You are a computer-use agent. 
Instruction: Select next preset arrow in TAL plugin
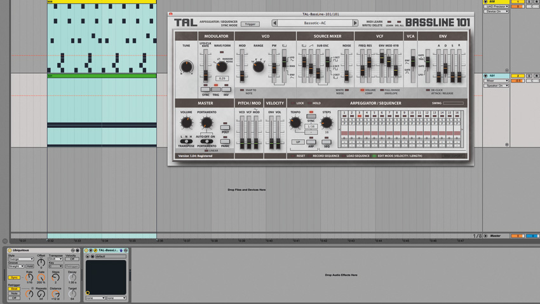coord(355,23)
